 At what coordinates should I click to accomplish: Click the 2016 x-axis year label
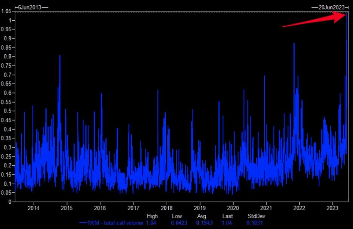click(x=100, y=208)
